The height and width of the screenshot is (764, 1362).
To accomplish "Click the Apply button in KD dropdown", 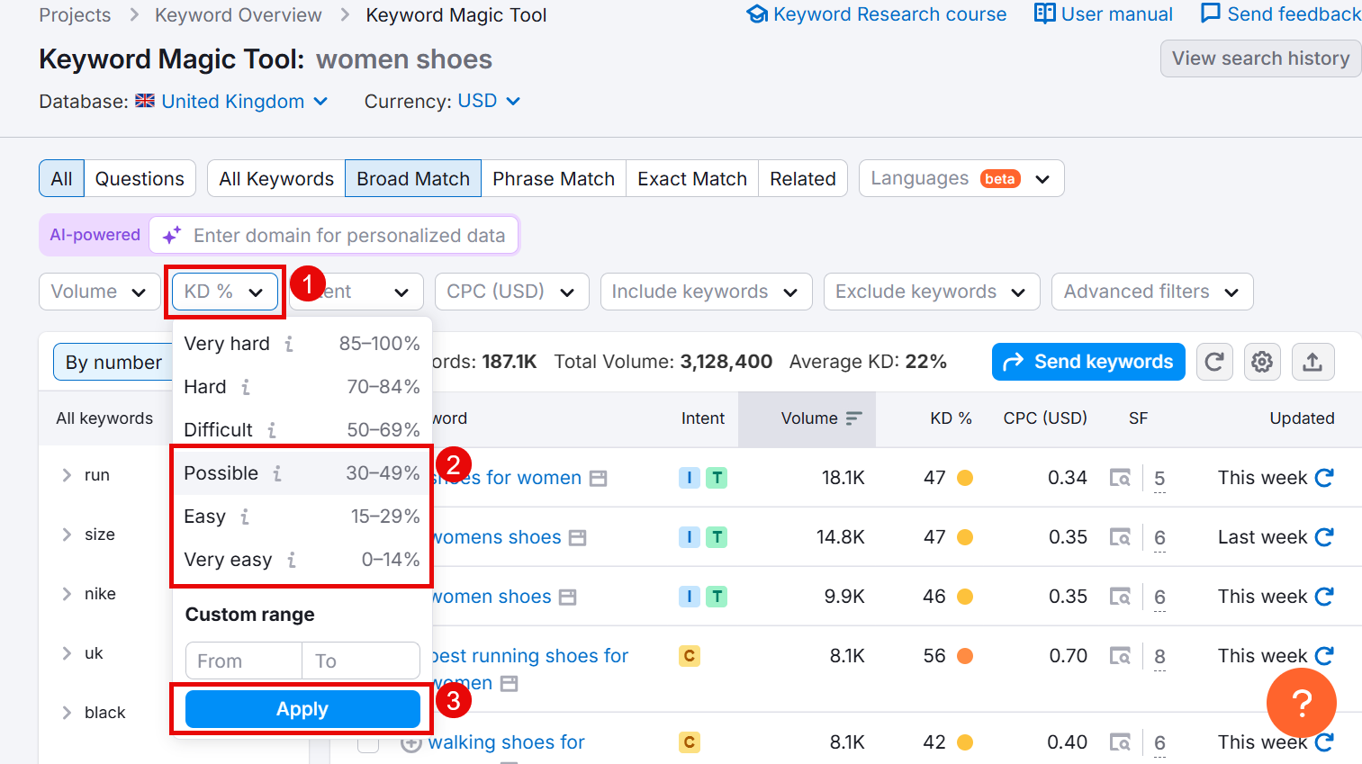I will [302, 708].
